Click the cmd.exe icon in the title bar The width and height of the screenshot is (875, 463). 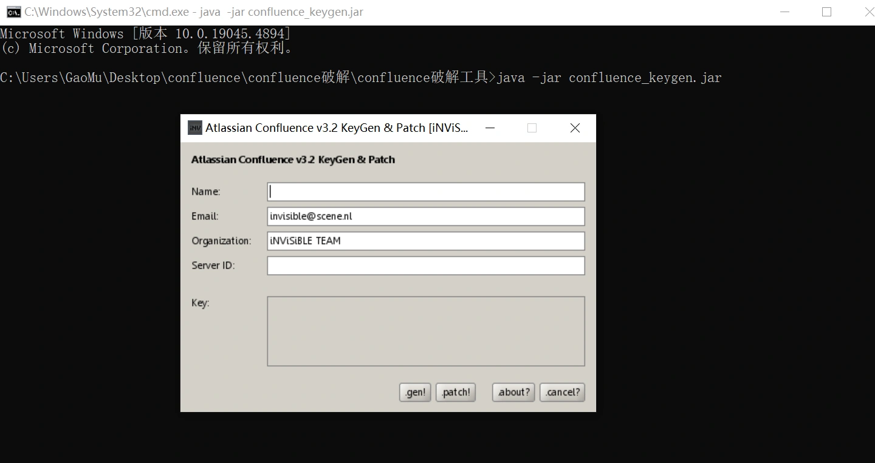13,12
